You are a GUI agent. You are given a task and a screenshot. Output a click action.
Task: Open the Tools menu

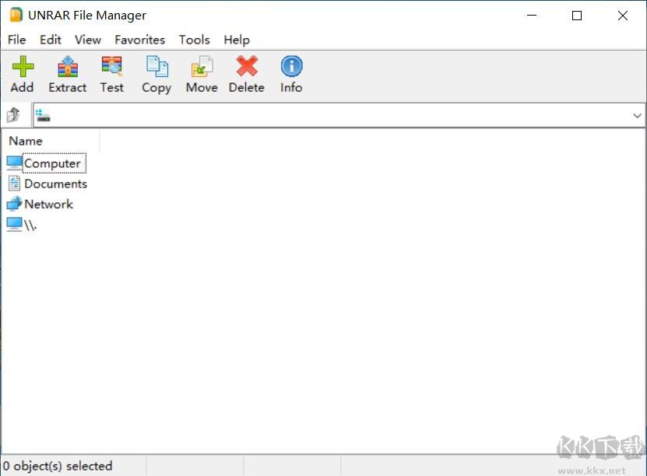(x=195, y=40)
